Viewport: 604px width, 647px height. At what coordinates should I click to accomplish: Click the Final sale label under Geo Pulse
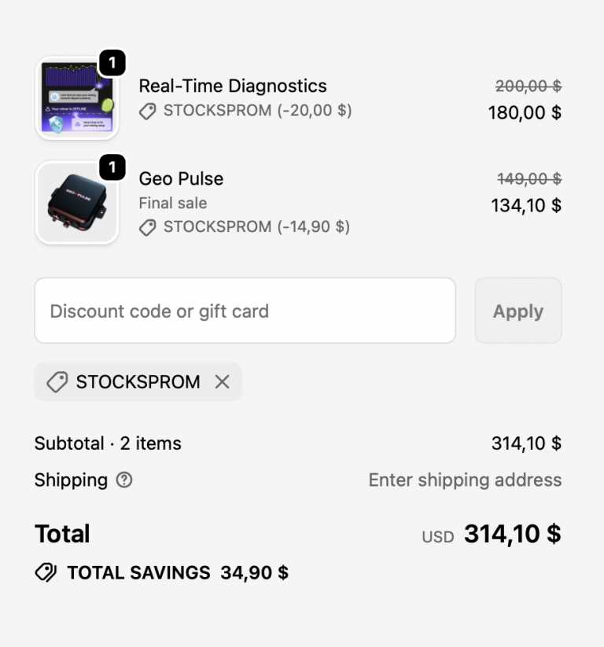172,203
